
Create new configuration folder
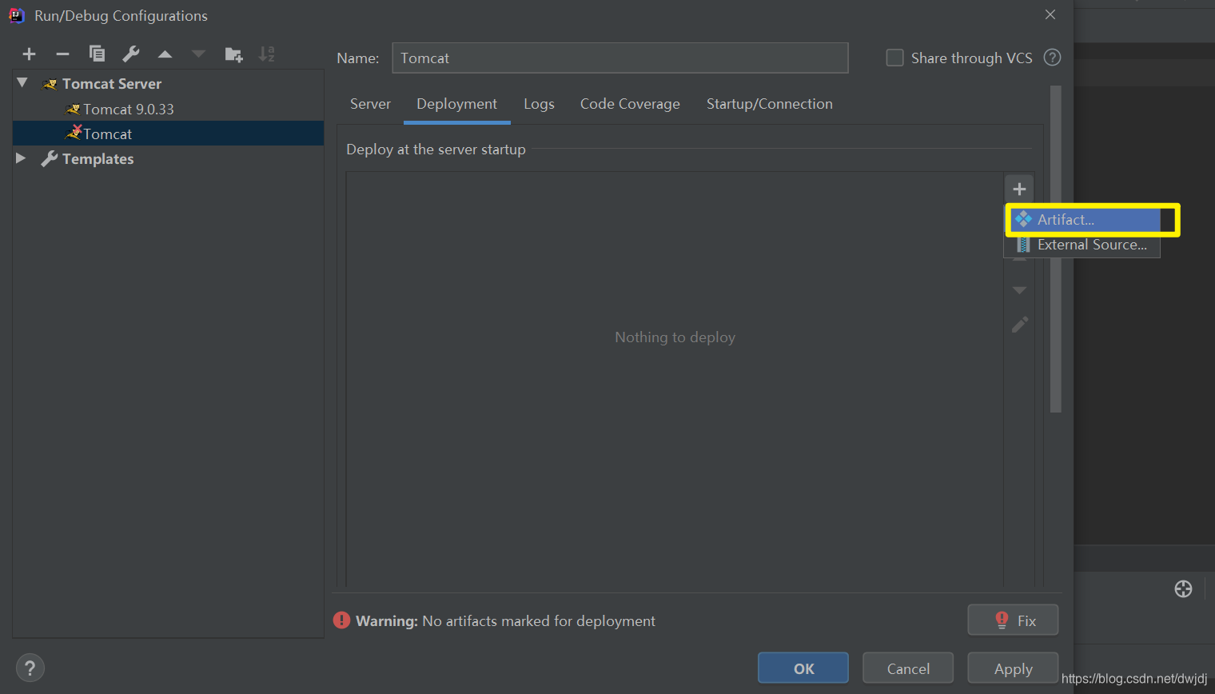pos(233,54)
